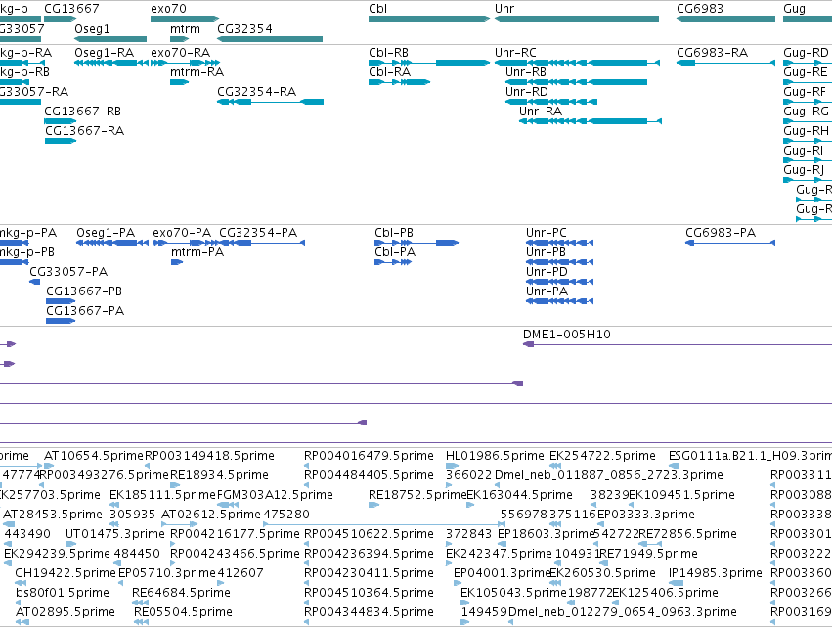832x627 pixels.
Task: Click the Unr-PA protein label
Action: point(547,291)
